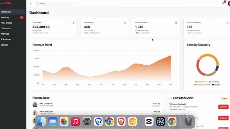230x129 pixels.
Task: Click the Electronics legend swatch
Action: point(196,82)
